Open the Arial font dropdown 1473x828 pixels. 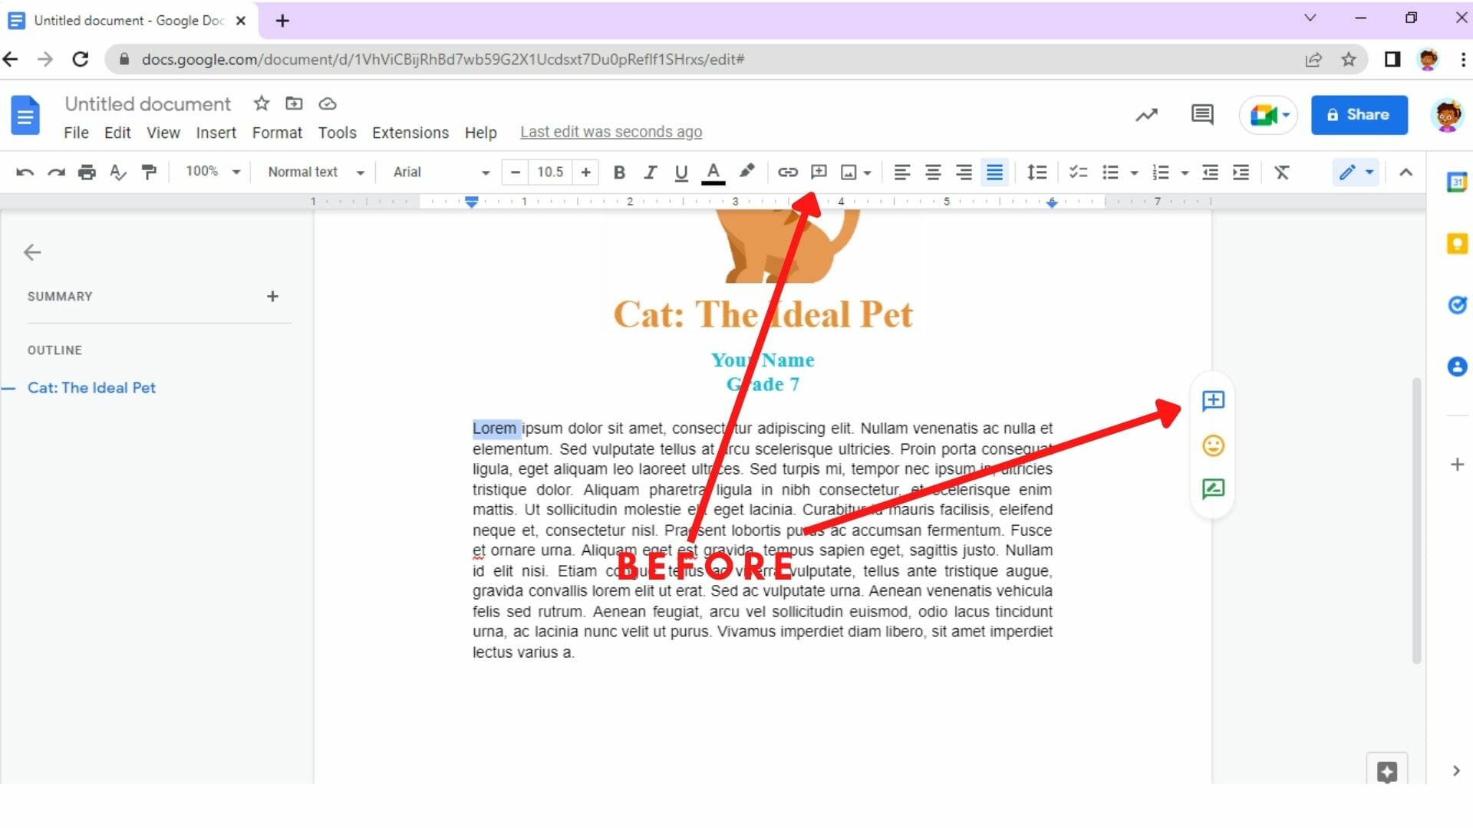point(441,172)
